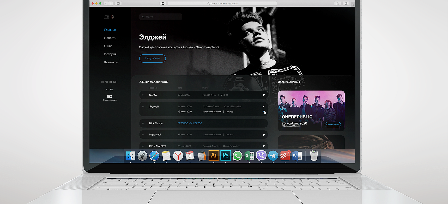Click the site's Поиск search field
The height and width of the screenshot is (204, 448).
(x=161, y=17)
